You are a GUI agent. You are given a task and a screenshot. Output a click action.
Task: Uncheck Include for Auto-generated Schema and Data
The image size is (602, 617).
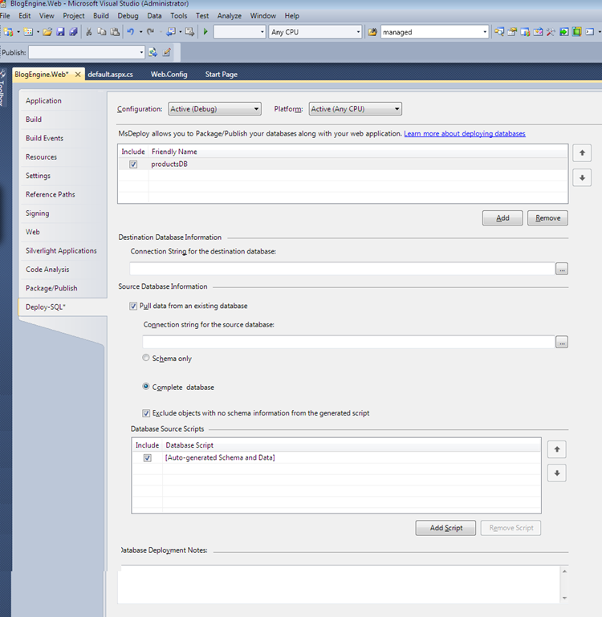(147, 458)
